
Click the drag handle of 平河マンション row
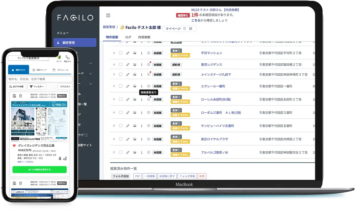[x=114, y=53]
